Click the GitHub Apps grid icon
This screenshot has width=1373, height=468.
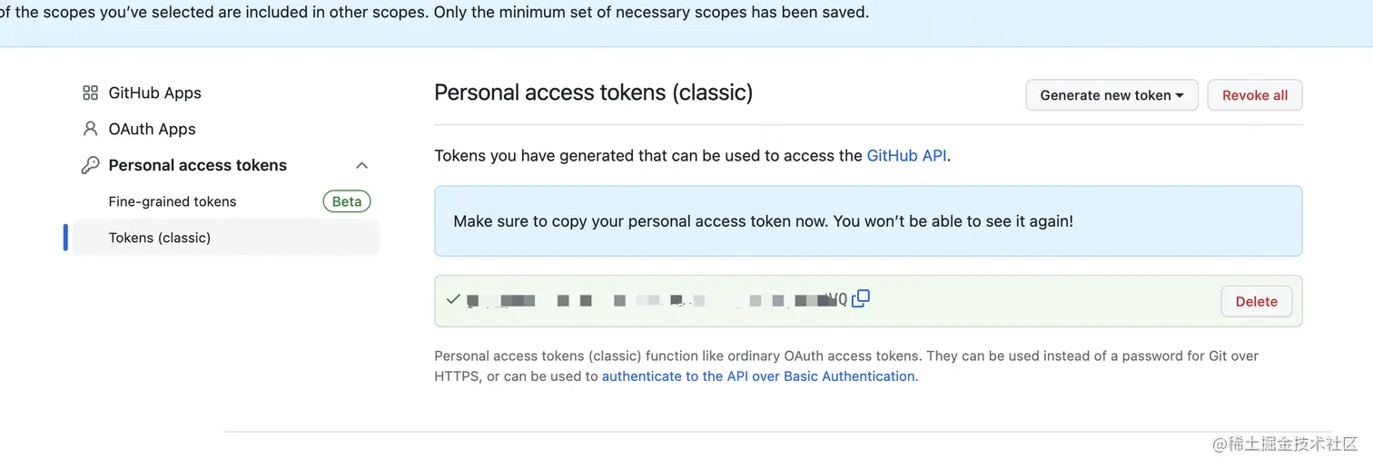[90, 93]
